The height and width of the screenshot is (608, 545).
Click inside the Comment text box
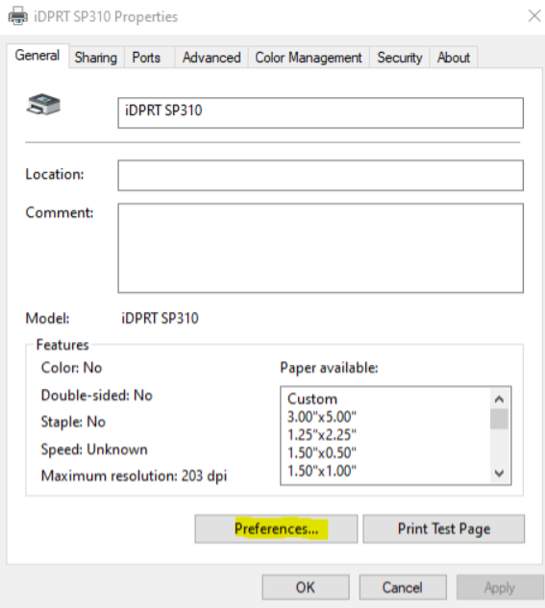pos(321,248)
